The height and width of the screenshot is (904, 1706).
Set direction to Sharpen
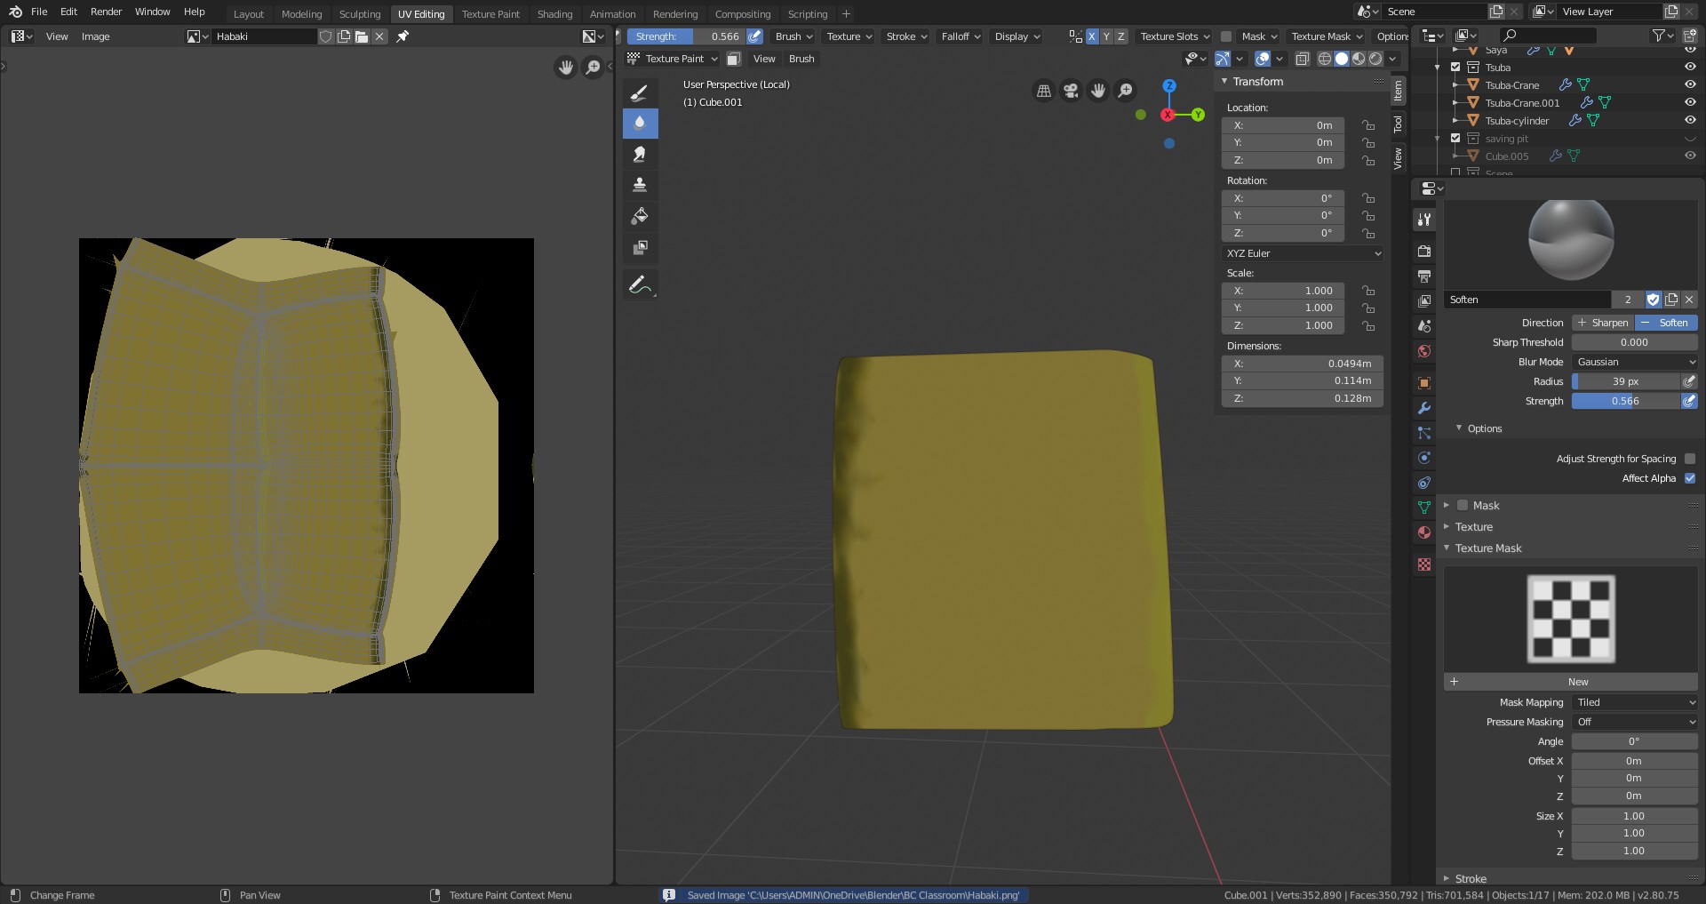1603,323
